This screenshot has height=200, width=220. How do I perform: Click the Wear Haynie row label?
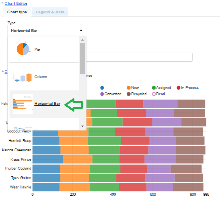pyautogui.click(x=21, y=187)
